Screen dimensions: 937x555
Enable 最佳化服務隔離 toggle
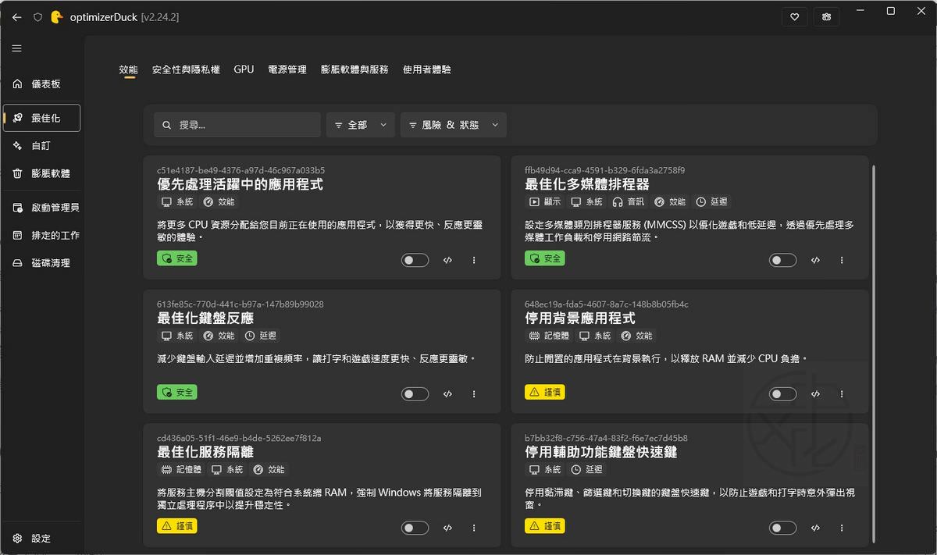click(x=415, y=528)
